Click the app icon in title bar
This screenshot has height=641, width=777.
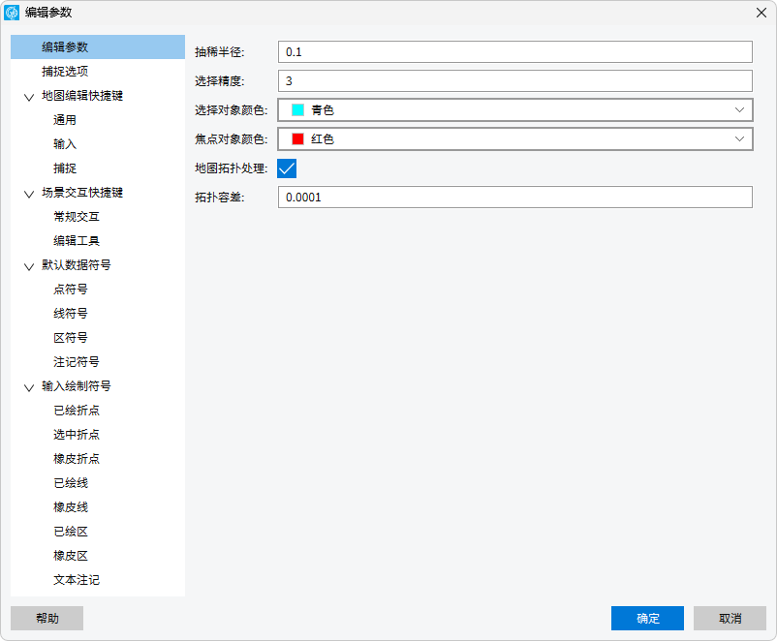(x=13, y=13)
